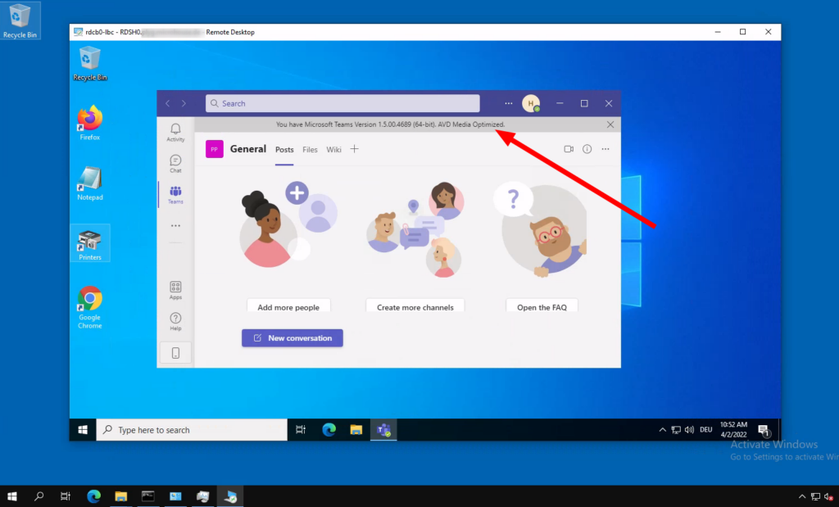Open the profile avatar menu
The width and height of the screenshot is (839, 507).
point(531,103)
